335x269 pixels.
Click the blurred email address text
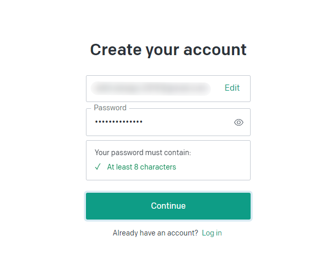(150, 88)
